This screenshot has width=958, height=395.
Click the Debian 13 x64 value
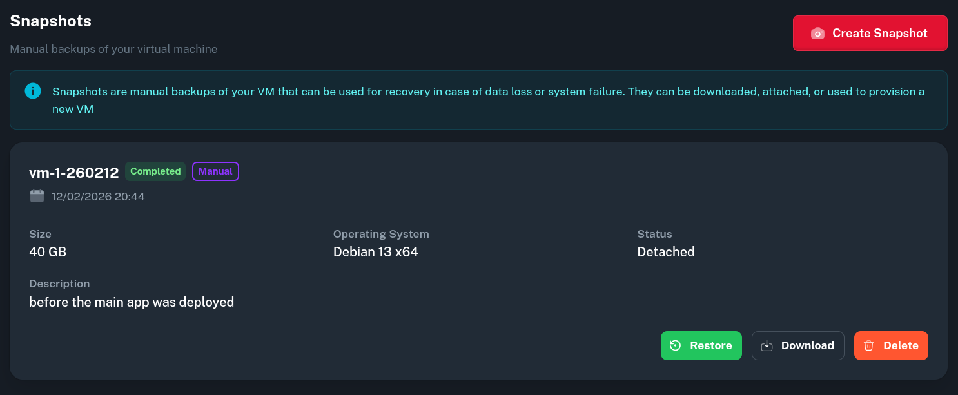[x=376, y=252]
